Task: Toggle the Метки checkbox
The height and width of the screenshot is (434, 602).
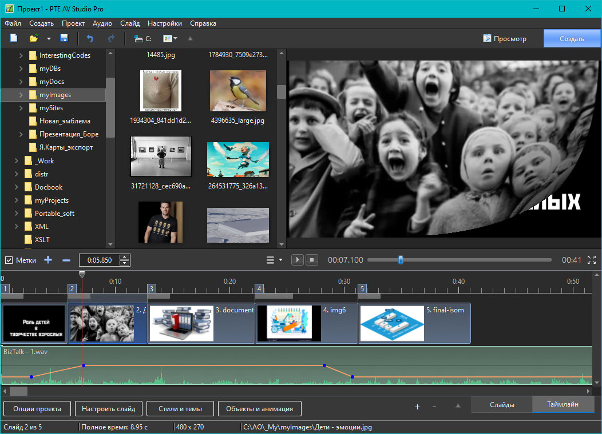Action: 9,260
